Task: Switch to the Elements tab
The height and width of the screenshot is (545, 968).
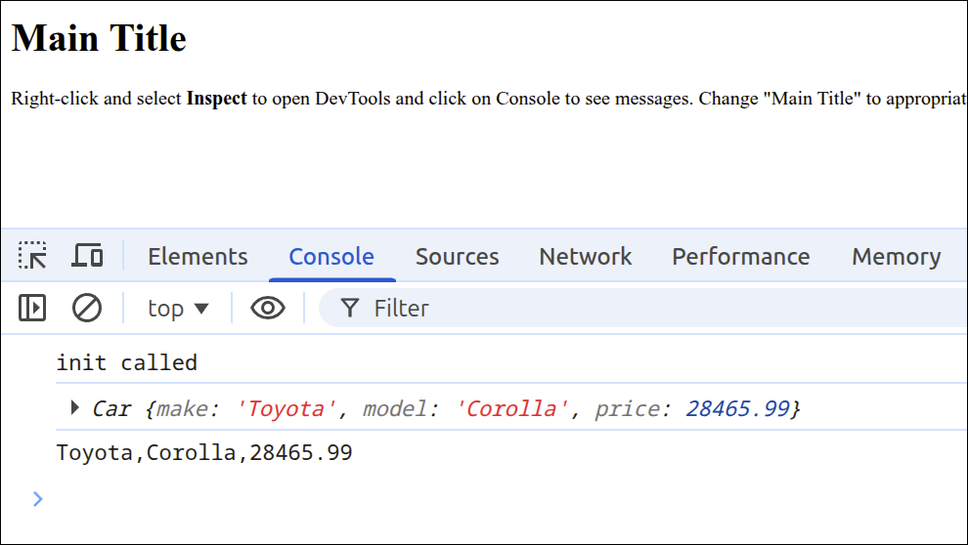Action: pyautogui.click(x=198, y=257)
